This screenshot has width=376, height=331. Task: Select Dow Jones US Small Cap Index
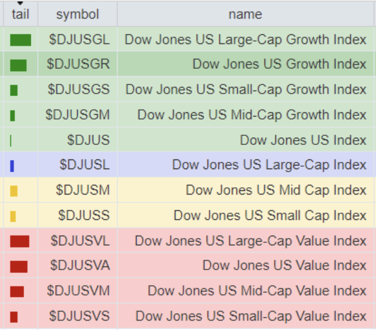tap(269, 215)
